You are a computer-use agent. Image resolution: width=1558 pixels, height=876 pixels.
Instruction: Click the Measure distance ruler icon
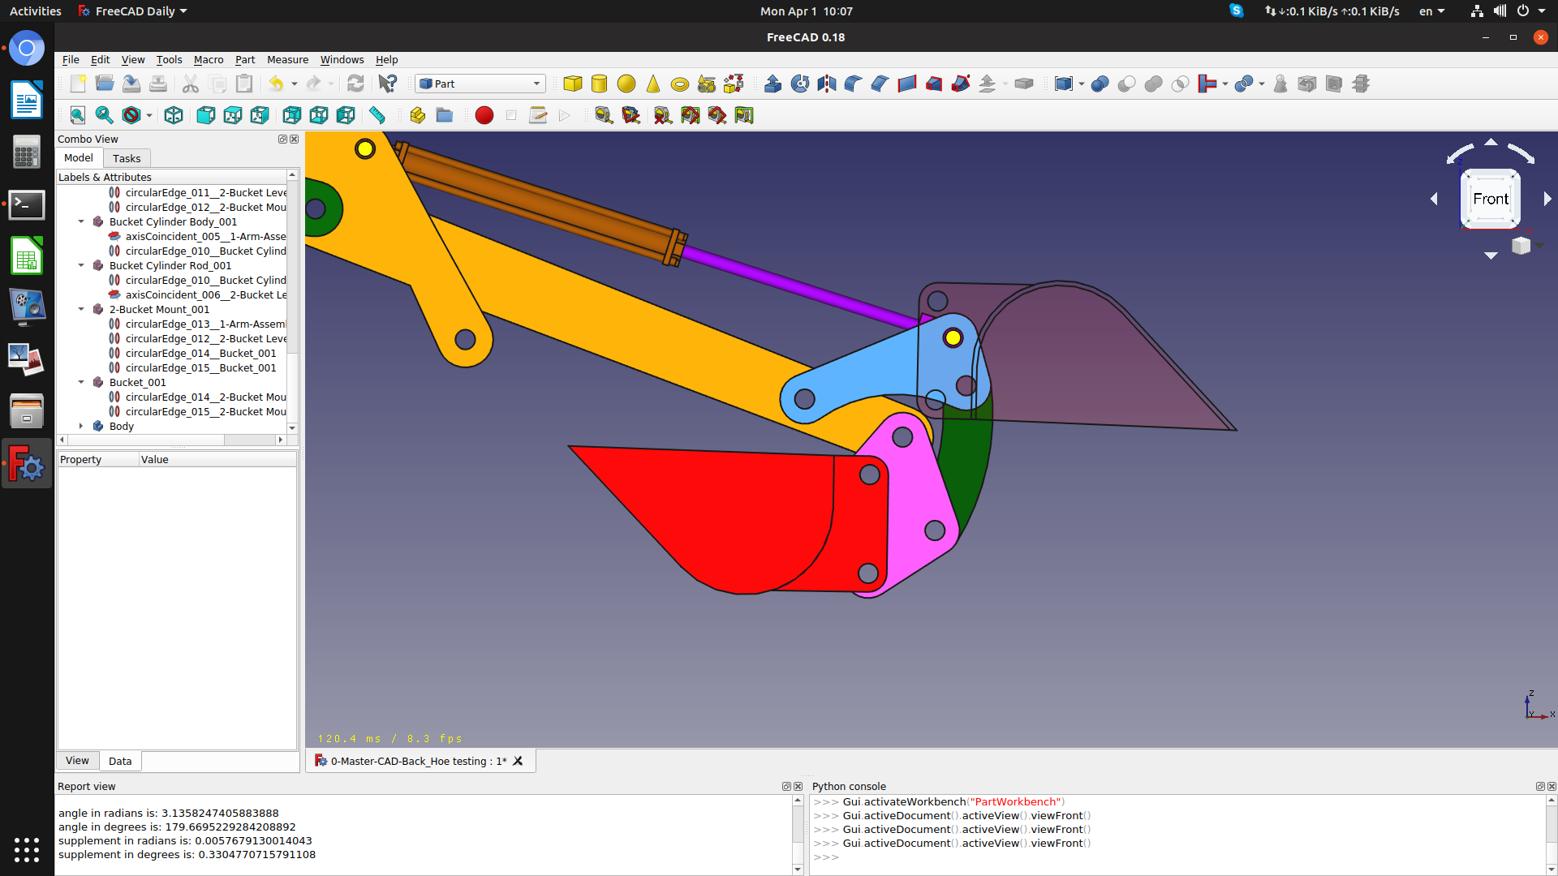pos(377,115)
